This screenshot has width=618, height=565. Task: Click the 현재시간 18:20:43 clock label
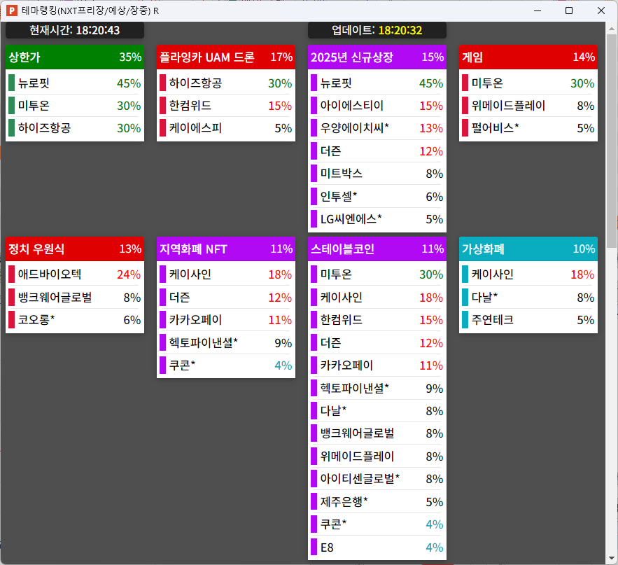coord(75,30)
